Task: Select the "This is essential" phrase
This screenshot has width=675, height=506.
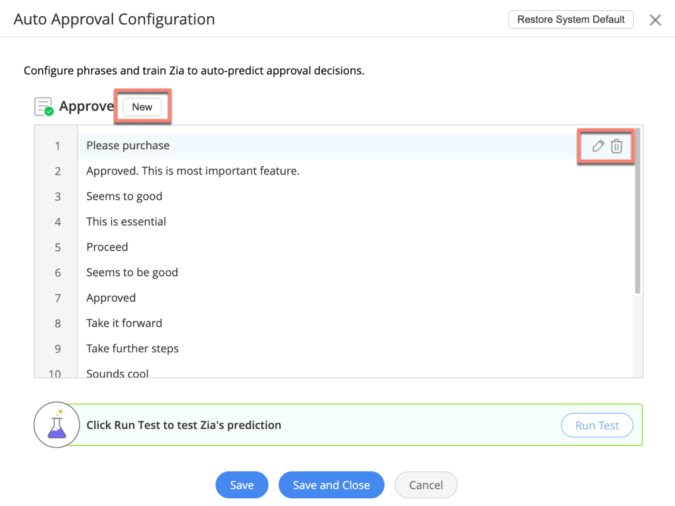Action: 126,222
